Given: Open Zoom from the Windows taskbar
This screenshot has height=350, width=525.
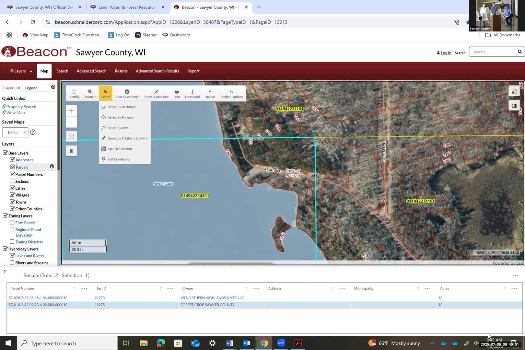Looking at the screenshot, I should (281, 343).
